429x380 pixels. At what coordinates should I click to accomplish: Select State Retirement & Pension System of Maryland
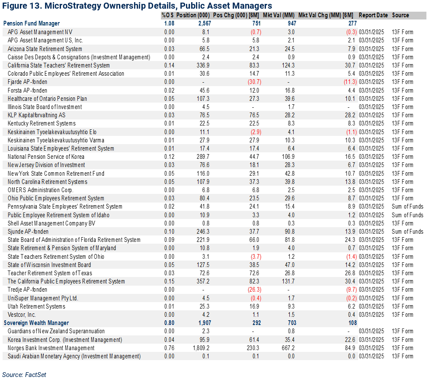(62, 248)
